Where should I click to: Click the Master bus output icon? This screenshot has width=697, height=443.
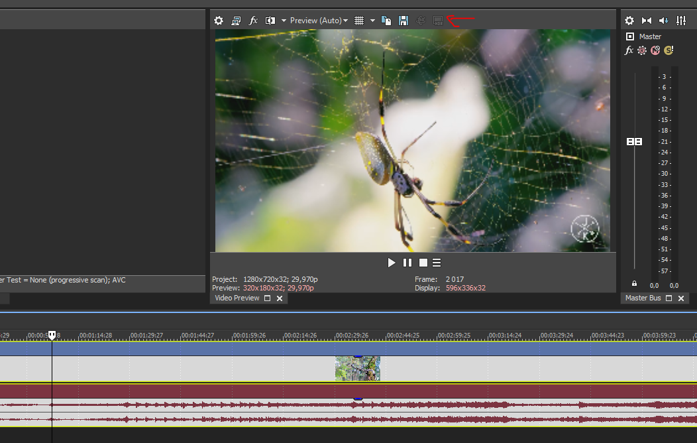(630, 36)
